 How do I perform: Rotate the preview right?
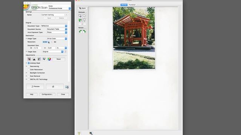click(x=84, y=31)
